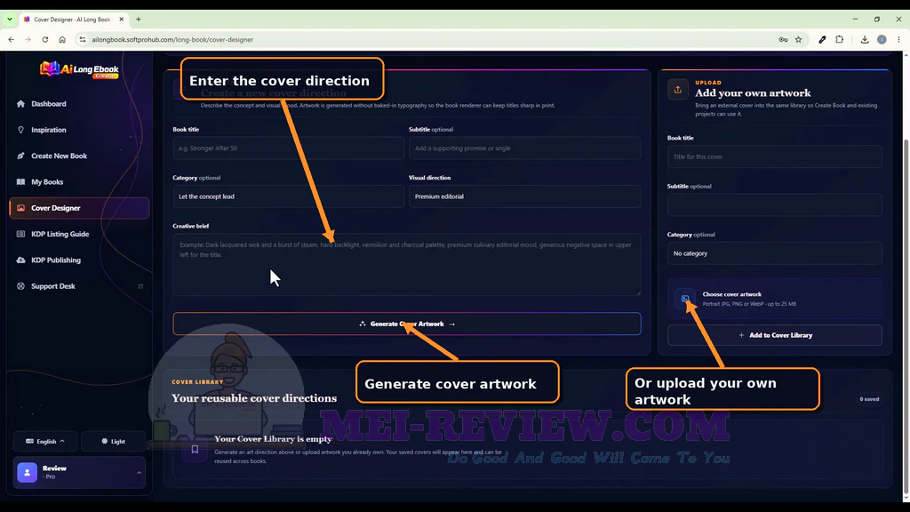
Task: Open the Premium editorial visual direction dropdown
Action: coord(524,196)
